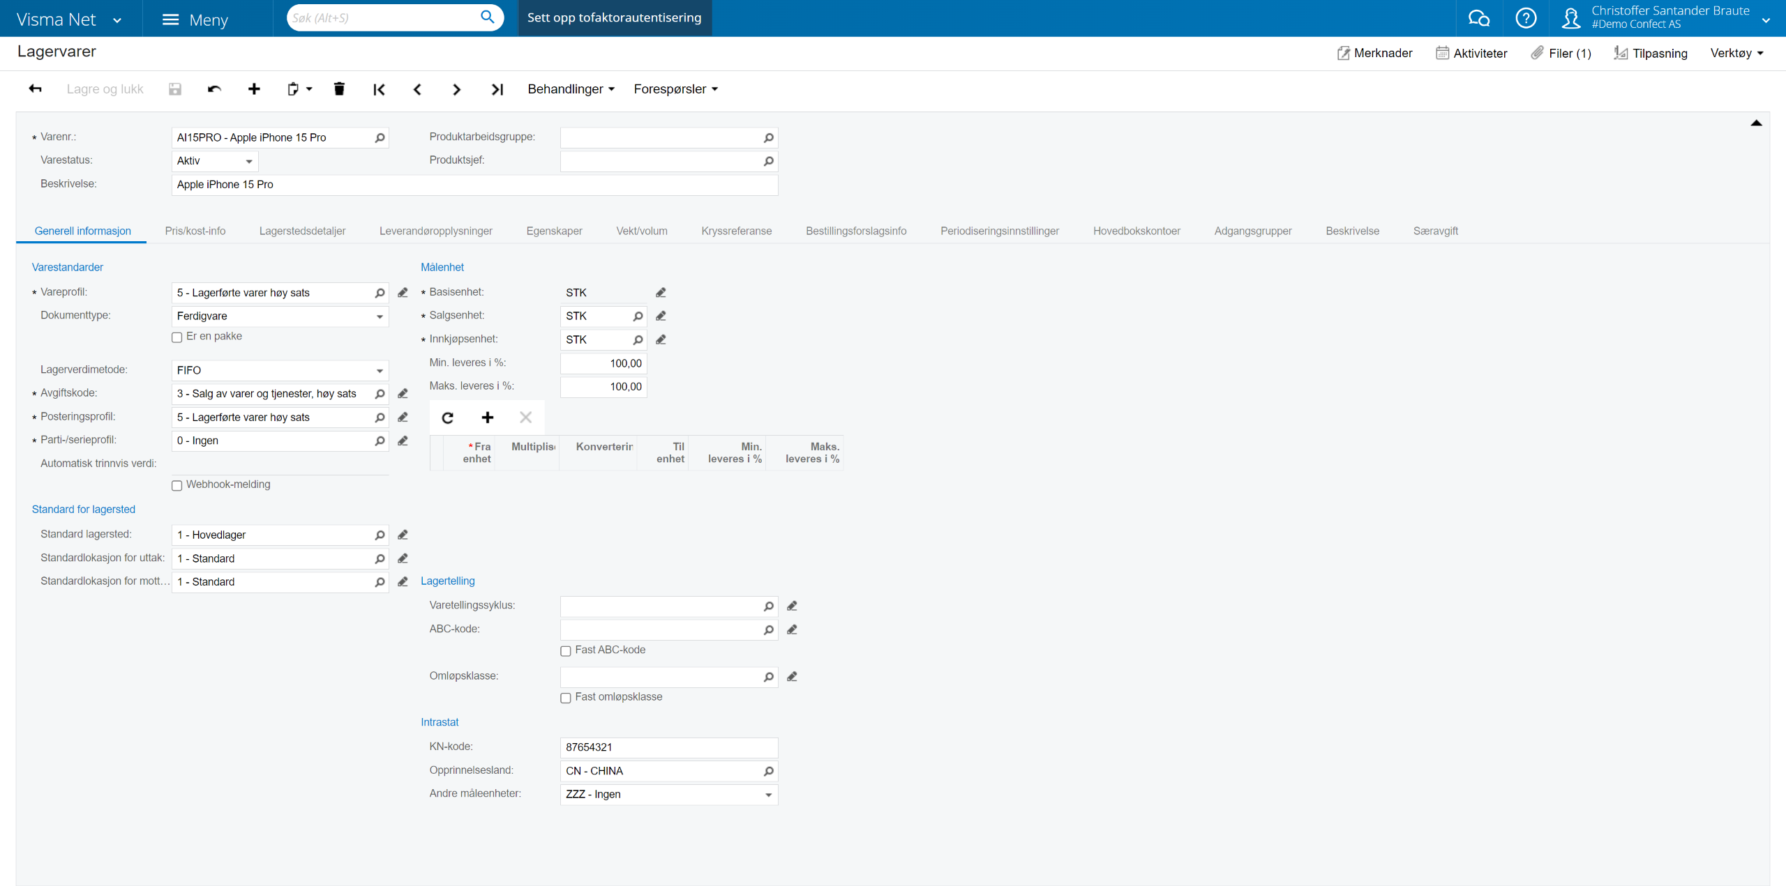Jump to first record icon
The image size is (1786, 886).
click(x=379, y=89)
